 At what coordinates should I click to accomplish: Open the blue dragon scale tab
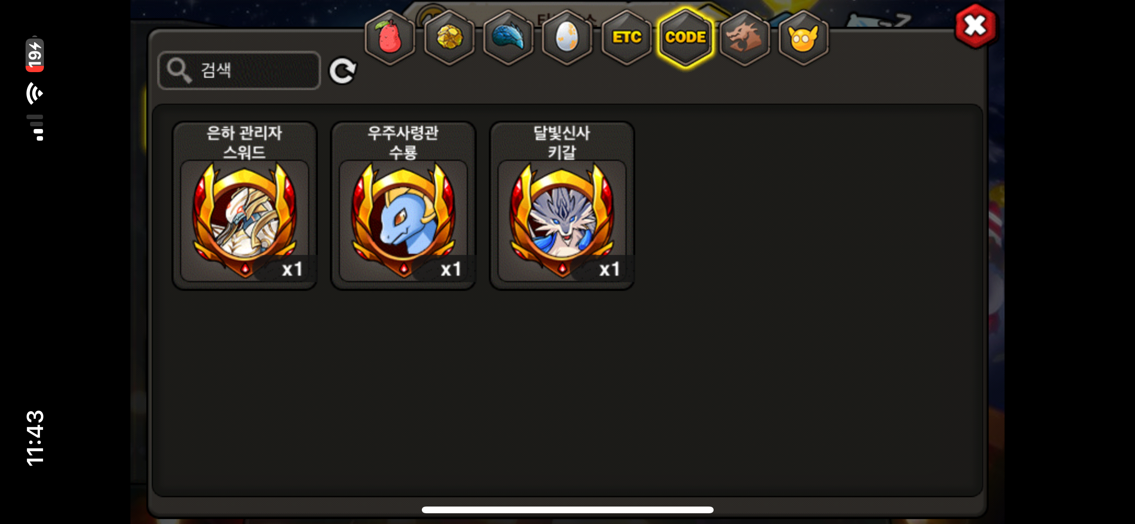coord(508,37)
